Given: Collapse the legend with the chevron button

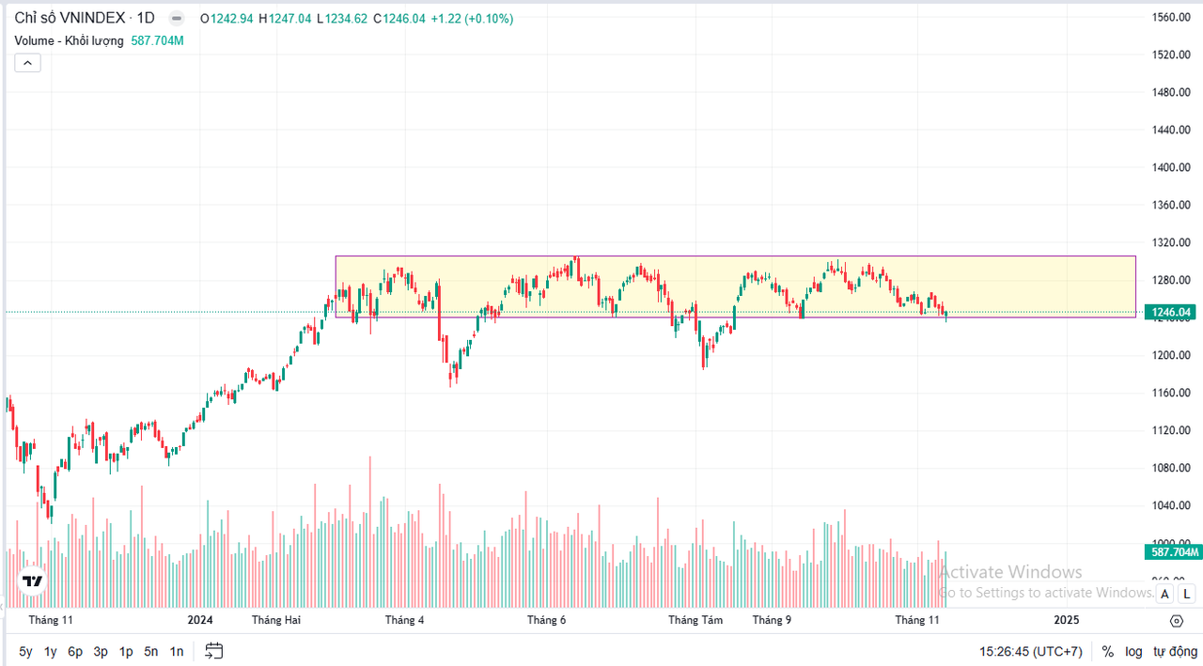Looking at the screenshot, I should [x=27, y=62].
